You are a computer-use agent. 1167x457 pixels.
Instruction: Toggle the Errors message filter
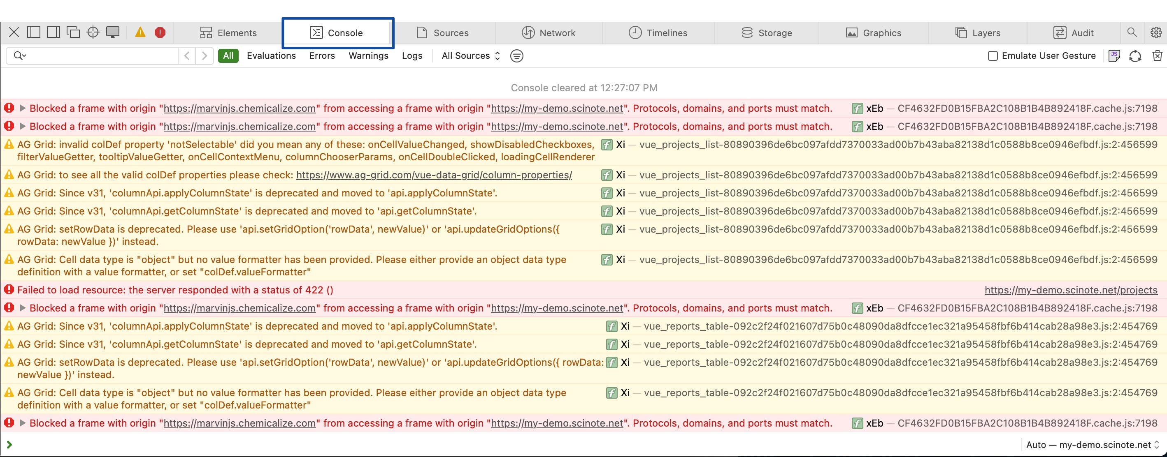(322, 55)
